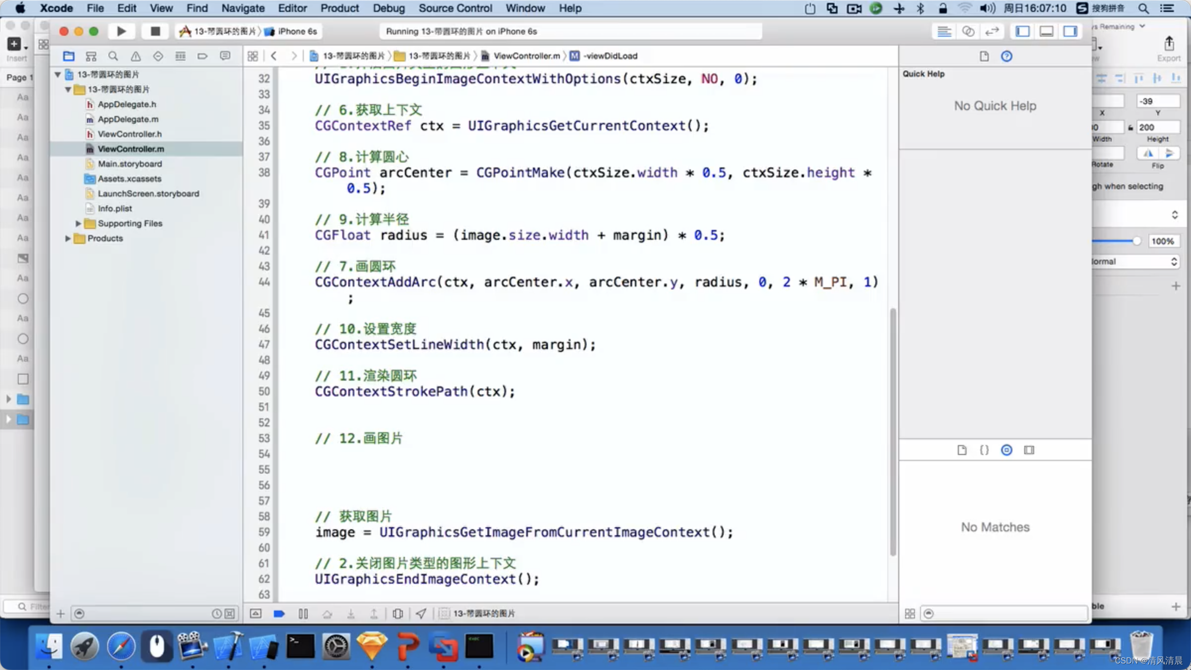Open the Source Control menu

coord(455,8)
